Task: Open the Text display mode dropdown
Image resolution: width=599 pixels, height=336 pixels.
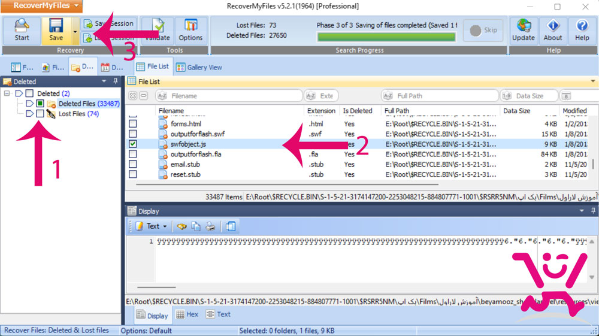Action: (x=152, y=226)
